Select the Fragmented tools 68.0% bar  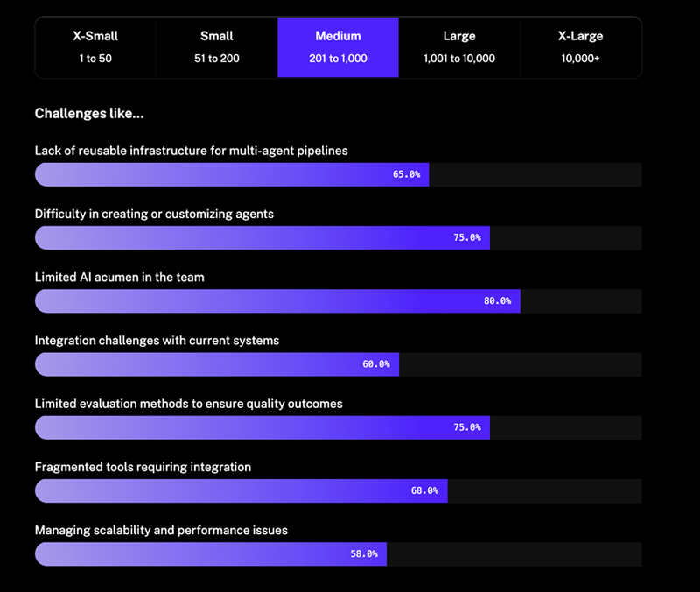[x=241, y=490]
